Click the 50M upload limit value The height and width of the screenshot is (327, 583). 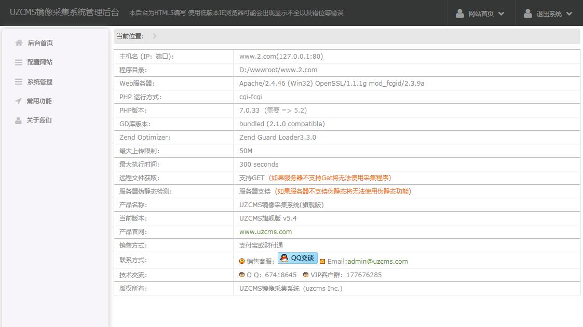coord(246,151)
